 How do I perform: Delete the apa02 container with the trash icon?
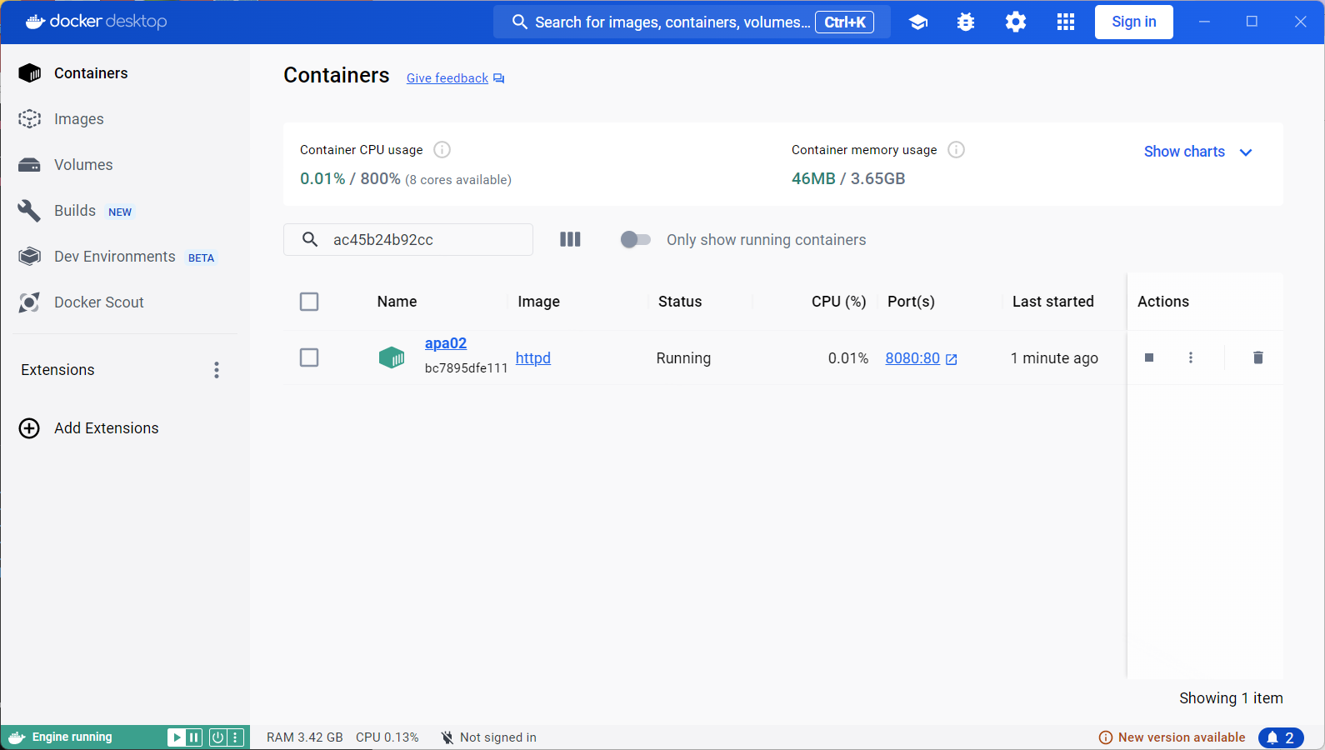[1258, 357]
